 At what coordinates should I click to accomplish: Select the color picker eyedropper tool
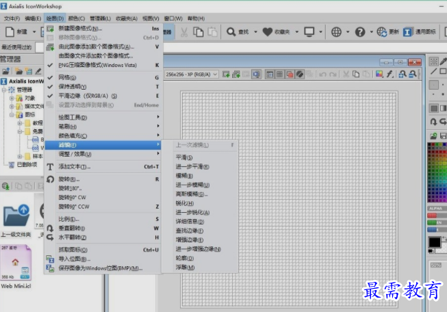click(x=444, y=62)
